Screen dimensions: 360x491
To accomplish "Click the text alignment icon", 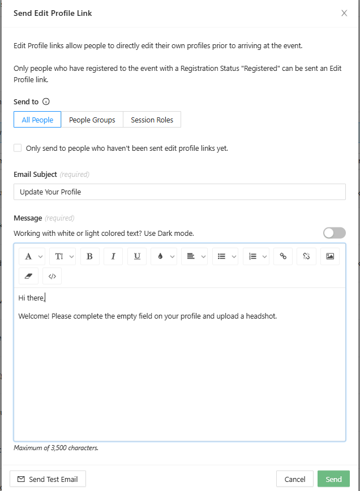I will click(191, 256).
